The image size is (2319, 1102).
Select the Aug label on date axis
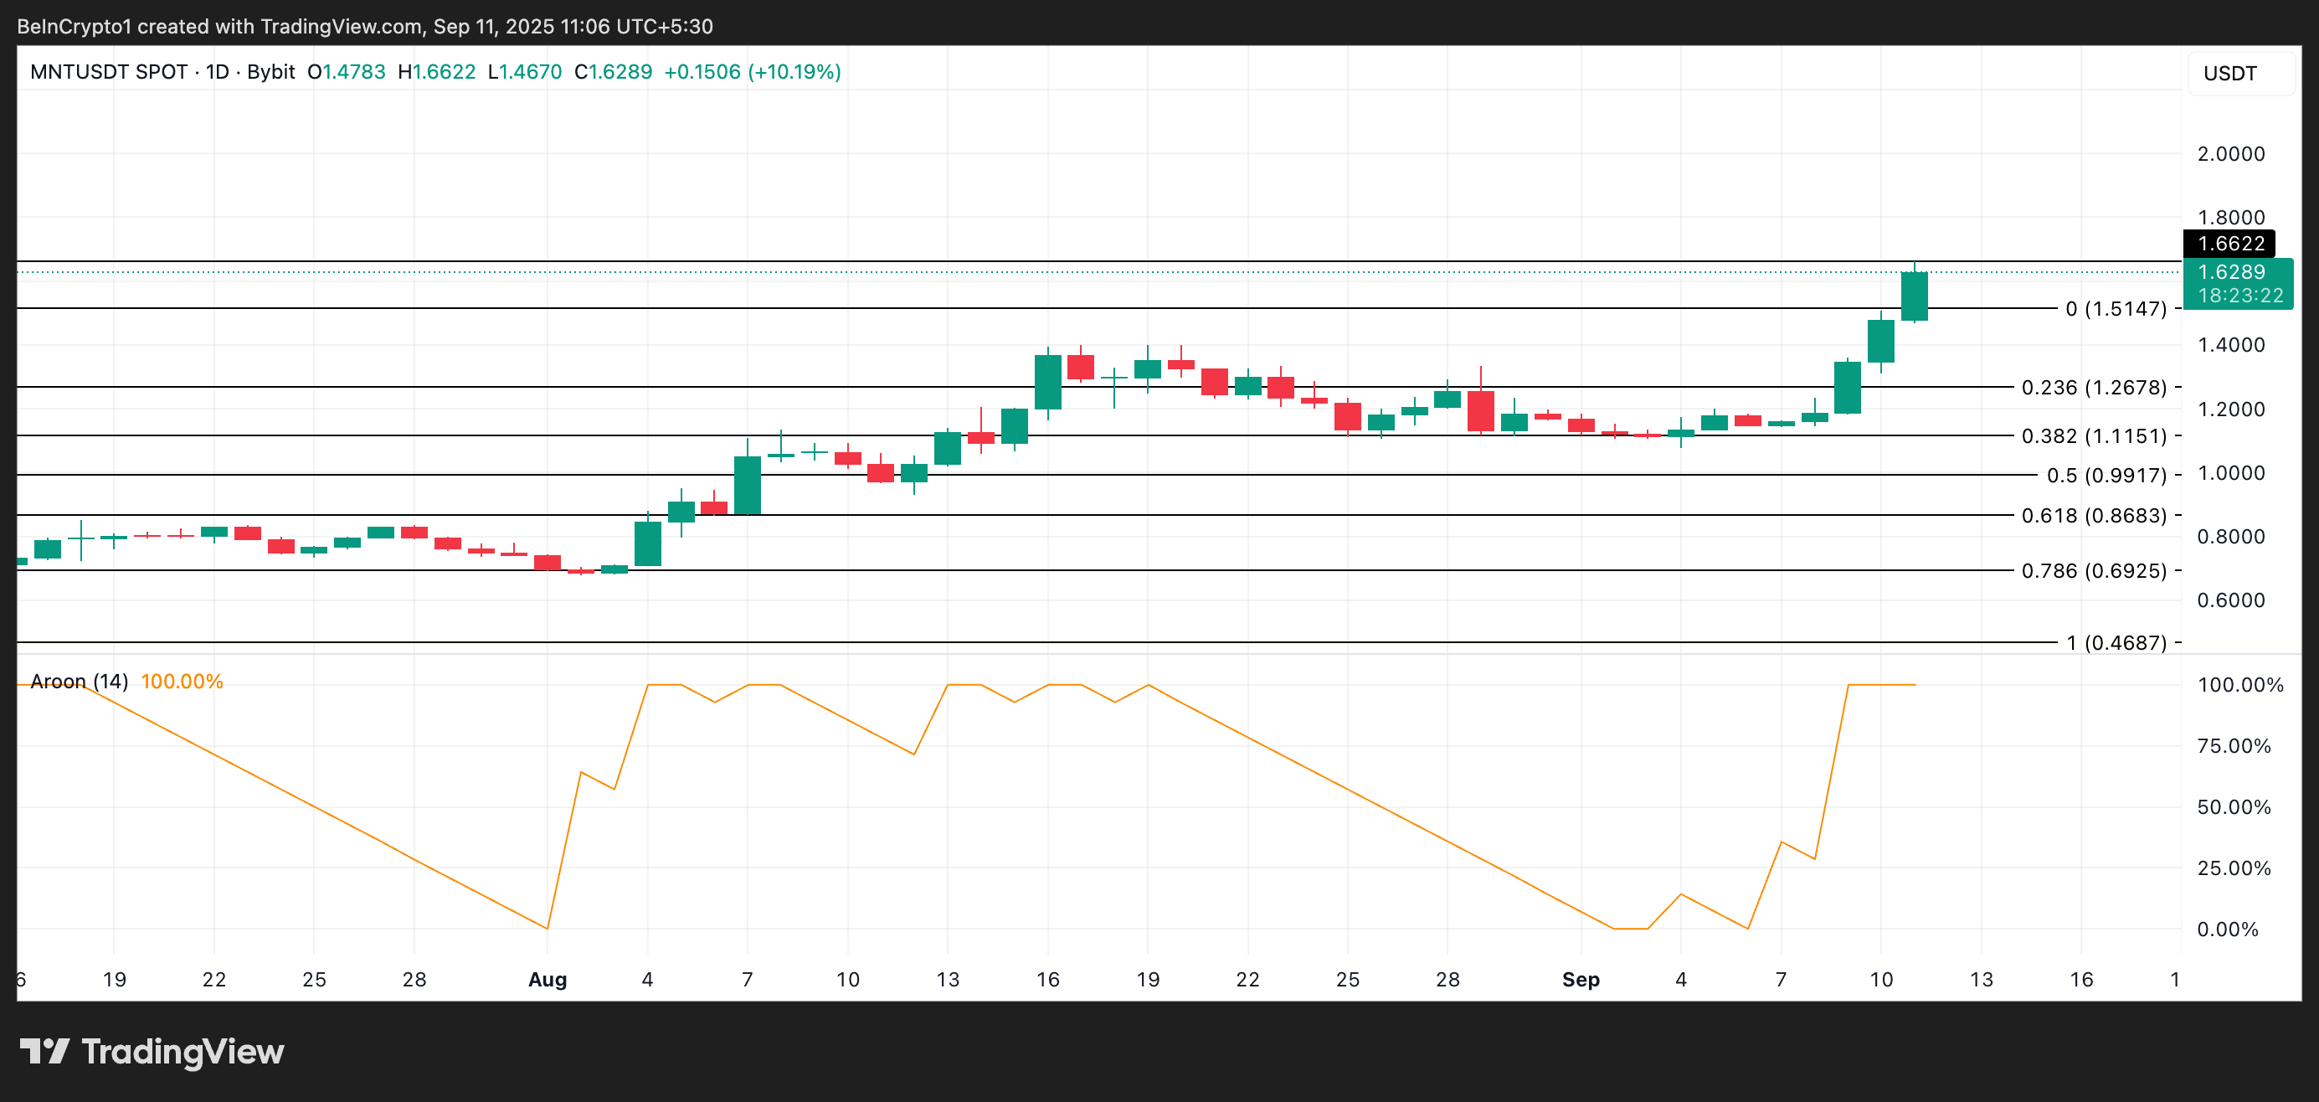pos(547,981)
